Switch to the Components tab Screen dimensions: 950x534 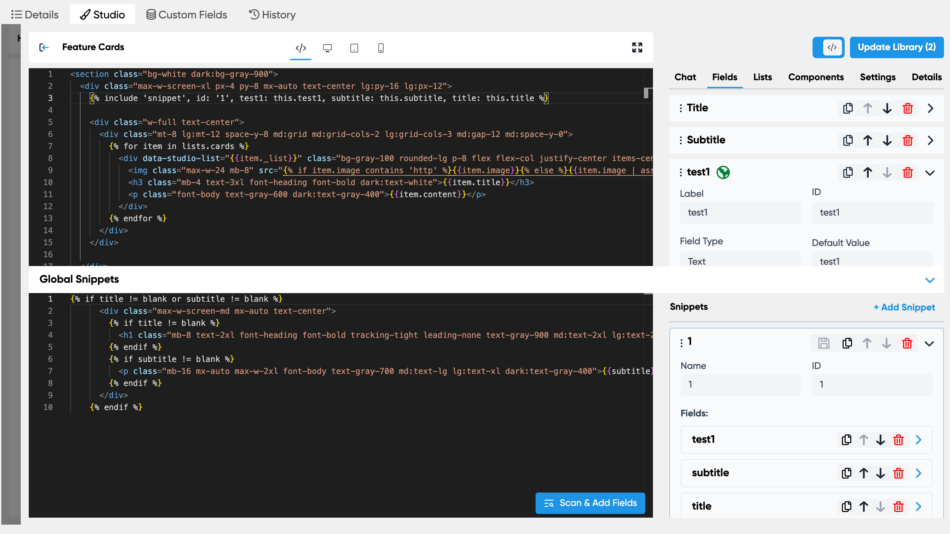816,77
